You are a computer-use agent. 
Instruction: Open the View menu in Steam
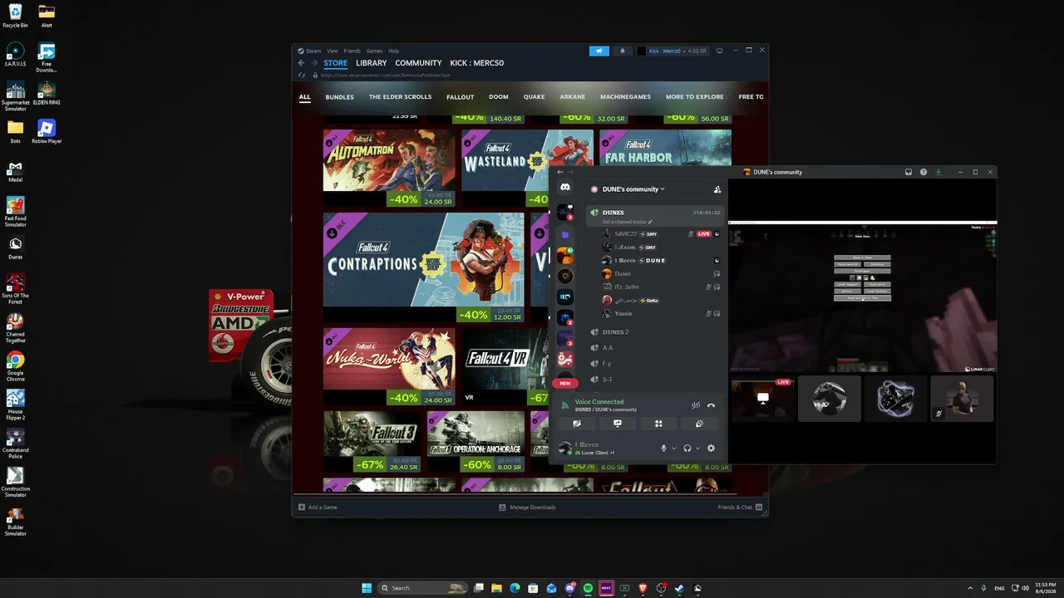tap(332, 51)
